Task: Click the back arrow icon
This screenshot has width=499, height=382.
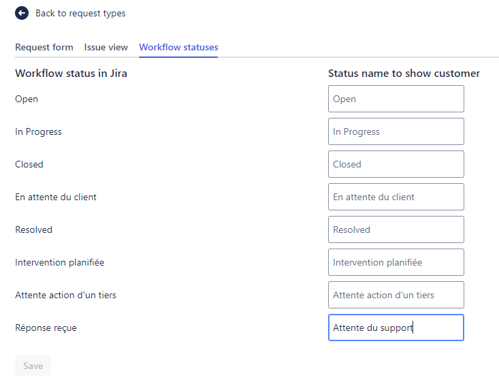Action: 22,13
